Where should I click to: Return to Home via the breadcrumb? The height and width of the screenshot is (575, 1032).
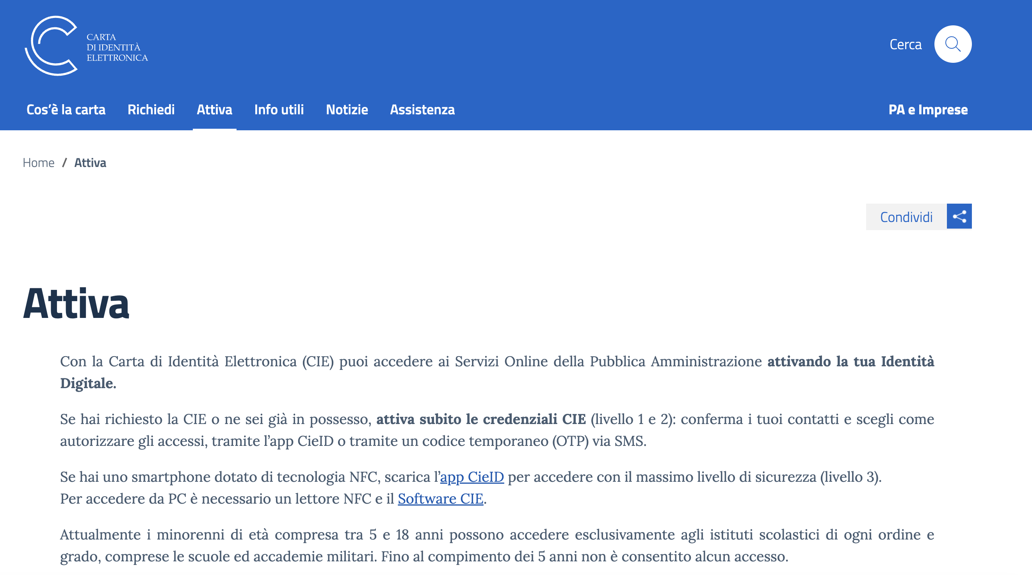tap(39, 162)
